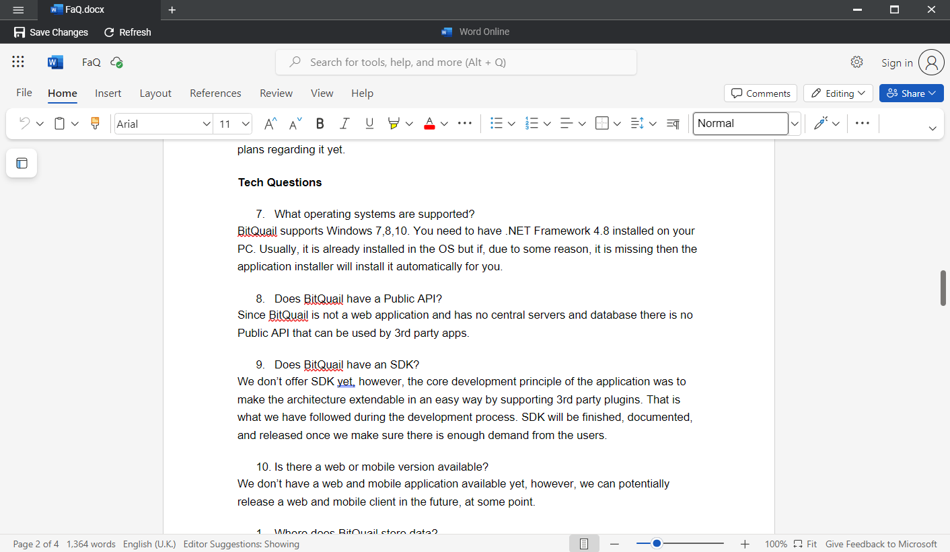Viewport: 950px width, 552px height.
Task: Click the account profile avatar icon
Action: 932,63
